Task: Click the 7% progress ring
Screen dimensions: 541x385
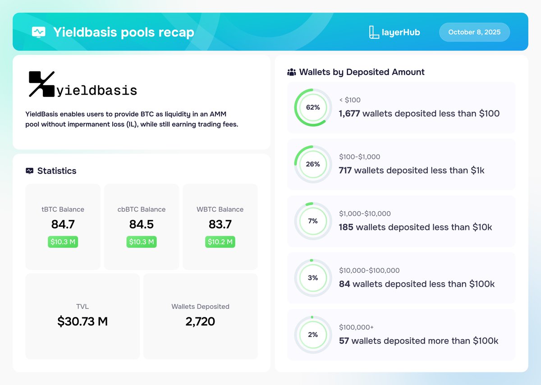Action: 313,221
